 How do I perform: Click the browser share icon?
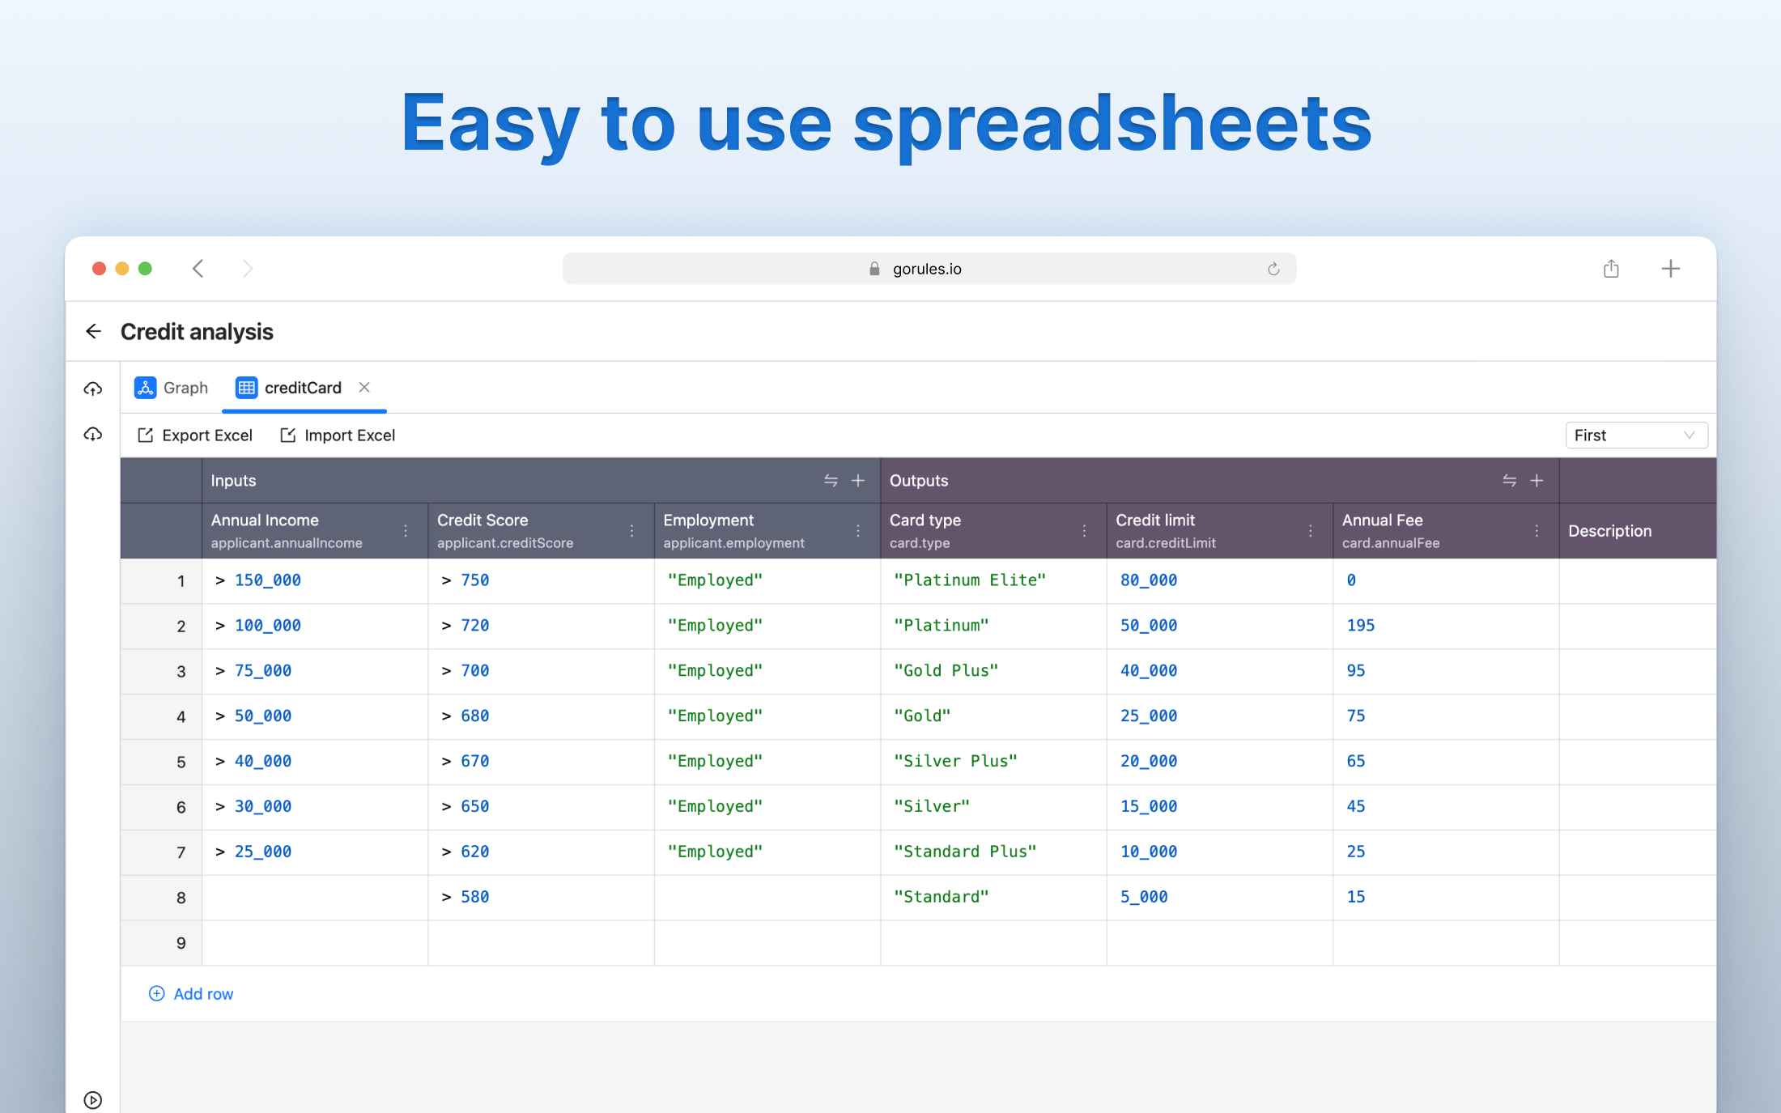tap(1611, 269)
